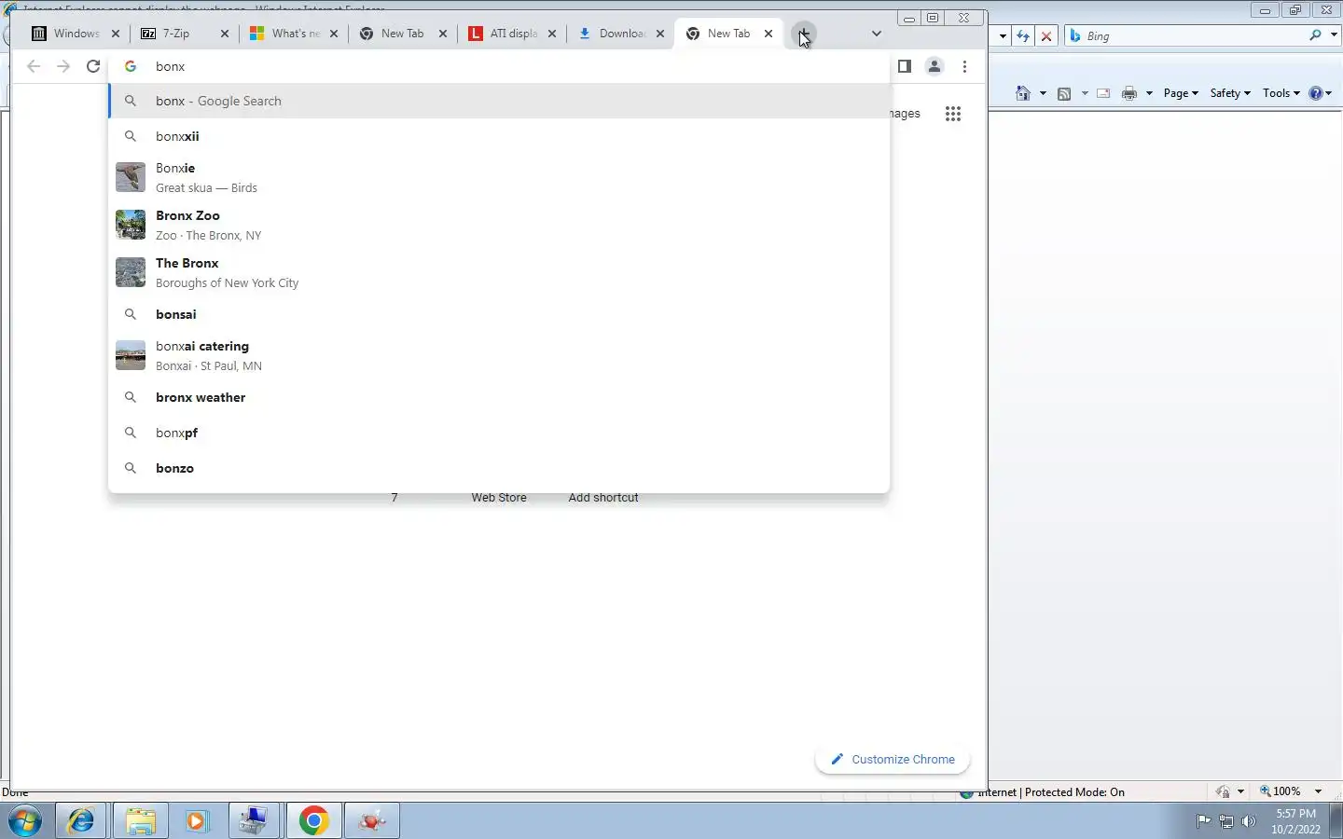The image size is (1343, 839).
Task: Pick the bonxpf suggestion
Action: pos(499,433)
